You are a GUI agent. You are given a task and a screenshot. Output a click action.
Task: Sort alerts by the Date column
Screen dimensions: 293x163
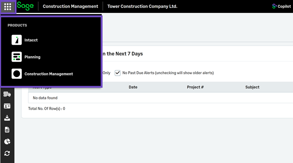tap(133, 87)
